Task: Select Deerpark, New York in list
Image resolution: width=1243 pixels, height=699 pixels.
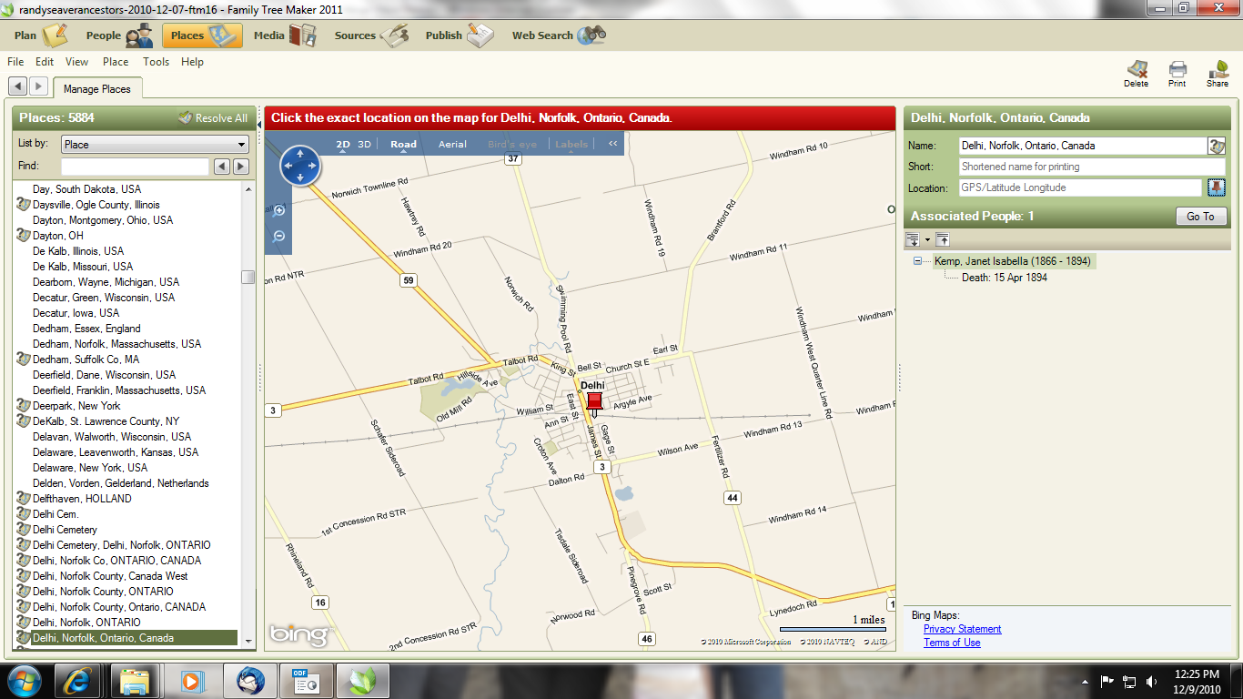Action: (x=76, y=406)
